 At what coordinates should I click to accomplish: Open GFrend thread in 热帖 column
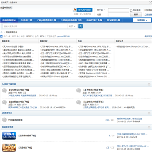click(x=95, y=70)
